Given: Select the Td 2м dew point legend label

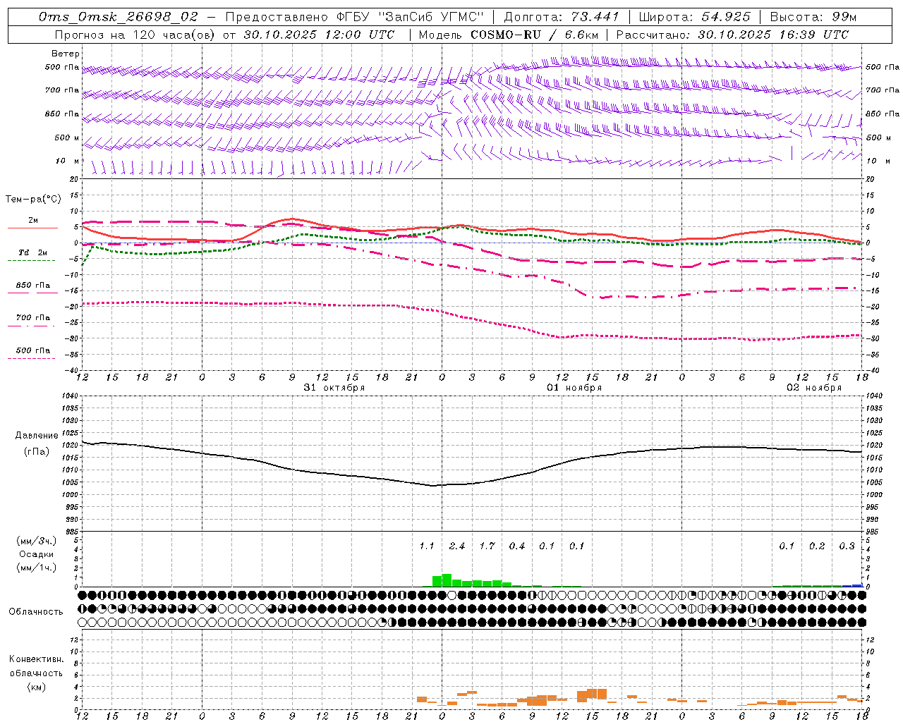Looking at the screenshot, I should coord(33,252).
